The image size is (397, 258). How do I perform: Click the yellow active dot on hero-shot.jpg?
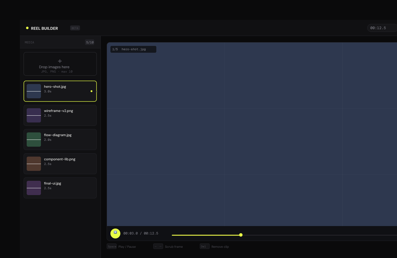click(x=91, y=91)
